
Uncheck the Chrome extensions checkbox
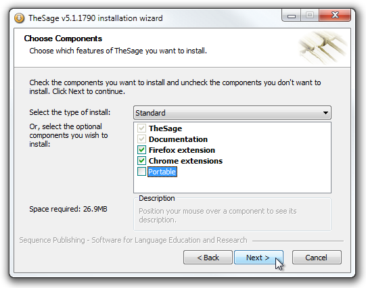click(x=141, y=161)
